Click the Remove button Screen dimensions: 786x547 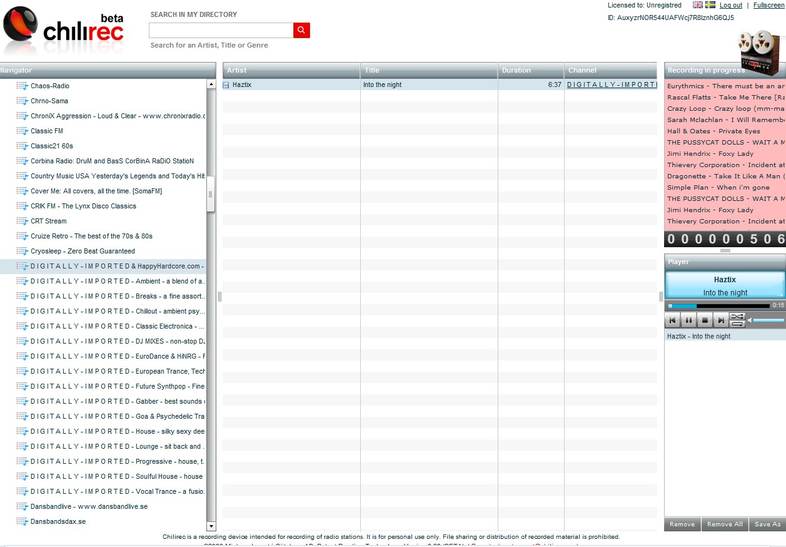[x=682, y=524]
